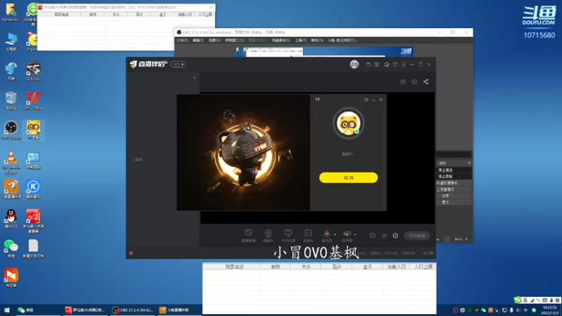The height and width of the screenshot is (316, 562).
Task: Open the hamburger menu in 直播伴侣 title bar
Action: [403, 65]
